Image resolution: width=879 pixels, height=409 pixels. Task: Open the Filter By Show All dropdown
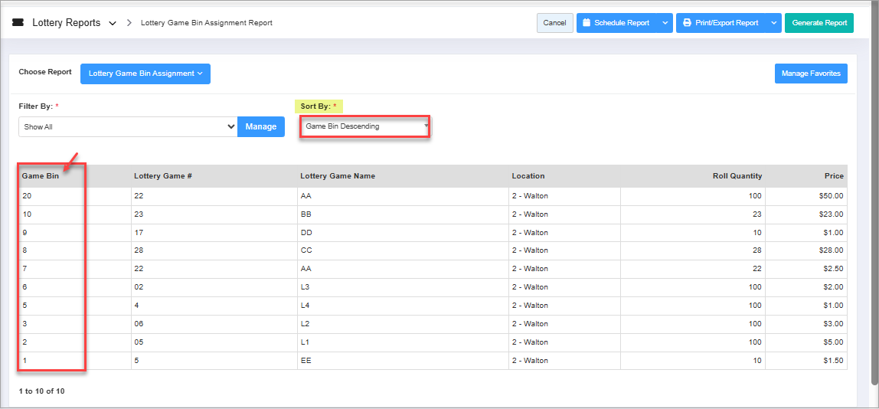coord(128,127)
